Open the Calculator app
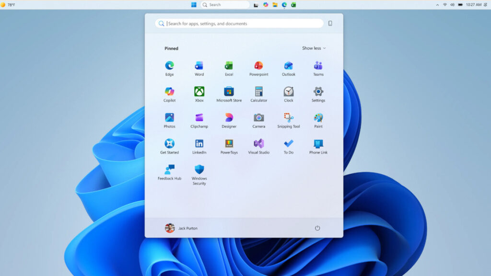 point(258,94)
